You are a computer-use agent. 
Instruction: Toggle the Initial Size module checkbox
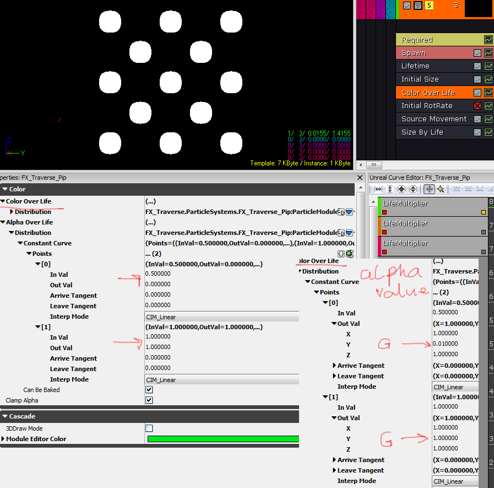pos(477,79)
